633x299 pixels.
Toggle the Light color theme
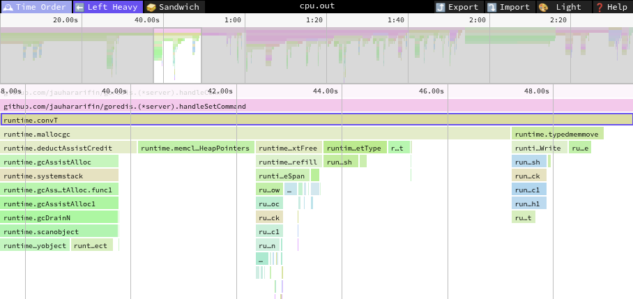[562, 7]
